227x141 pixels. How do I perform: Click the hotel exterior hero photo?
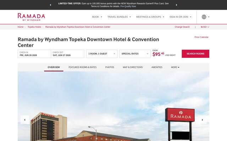point(113,106)
